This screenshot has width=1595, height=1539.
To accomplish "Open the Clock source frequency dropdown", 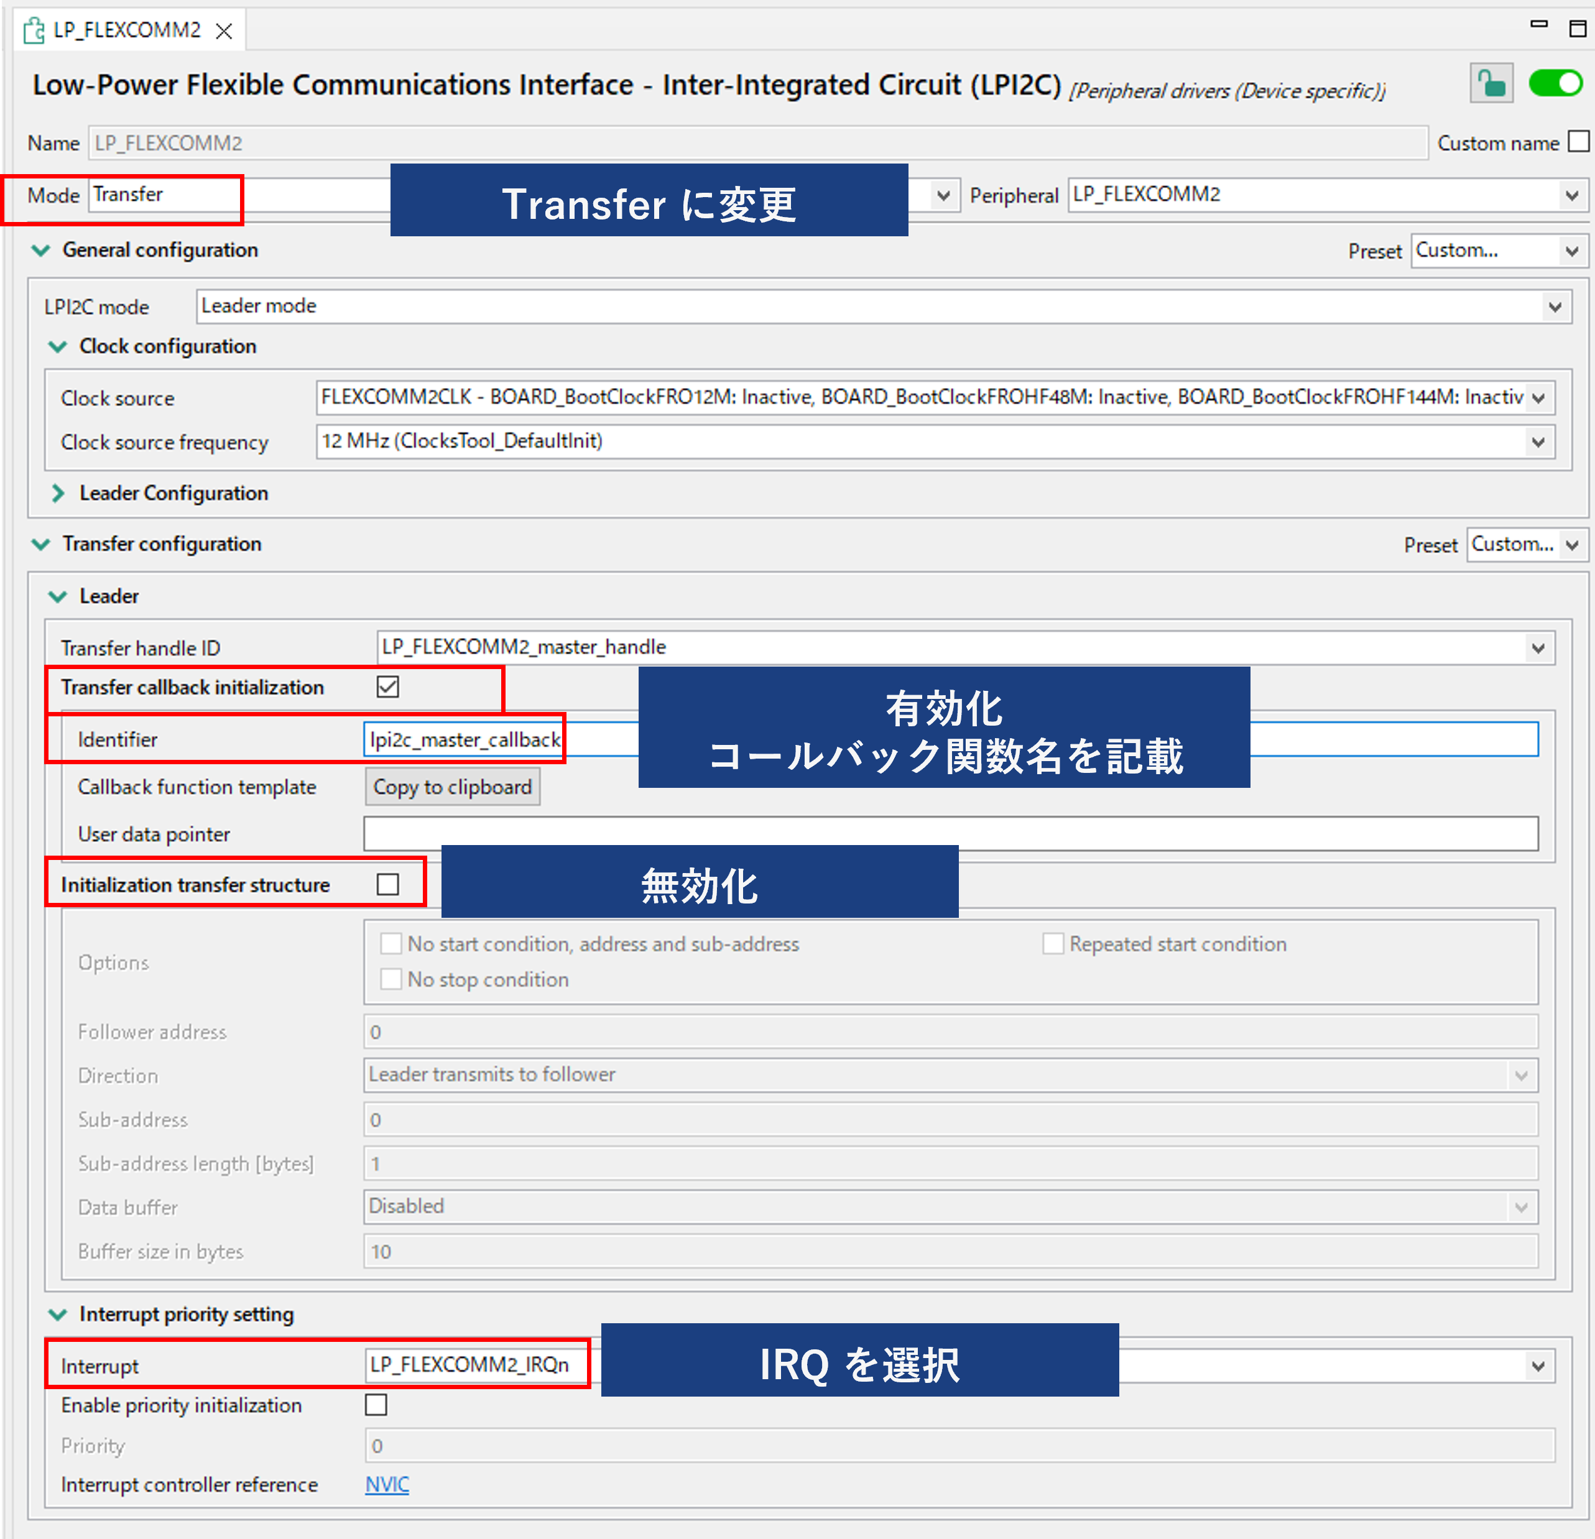I will click(x=1538, y=442).
